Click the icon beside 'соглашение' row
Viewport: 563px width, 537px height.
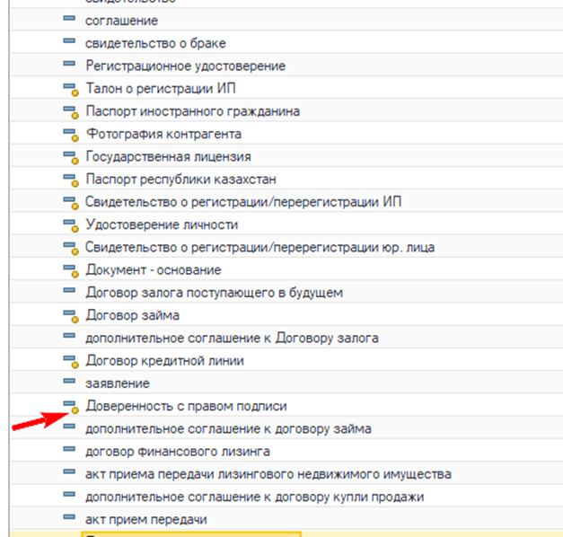click(x=69, y=18)
